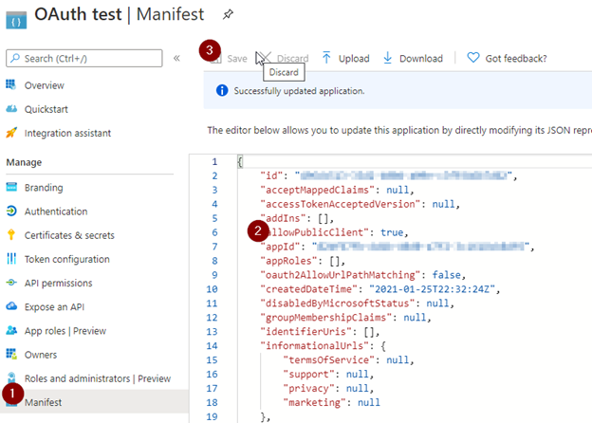This screenshot has height=423, width=592.
Task: Click the magnifier icon in search box
Action: coord(15,58)
